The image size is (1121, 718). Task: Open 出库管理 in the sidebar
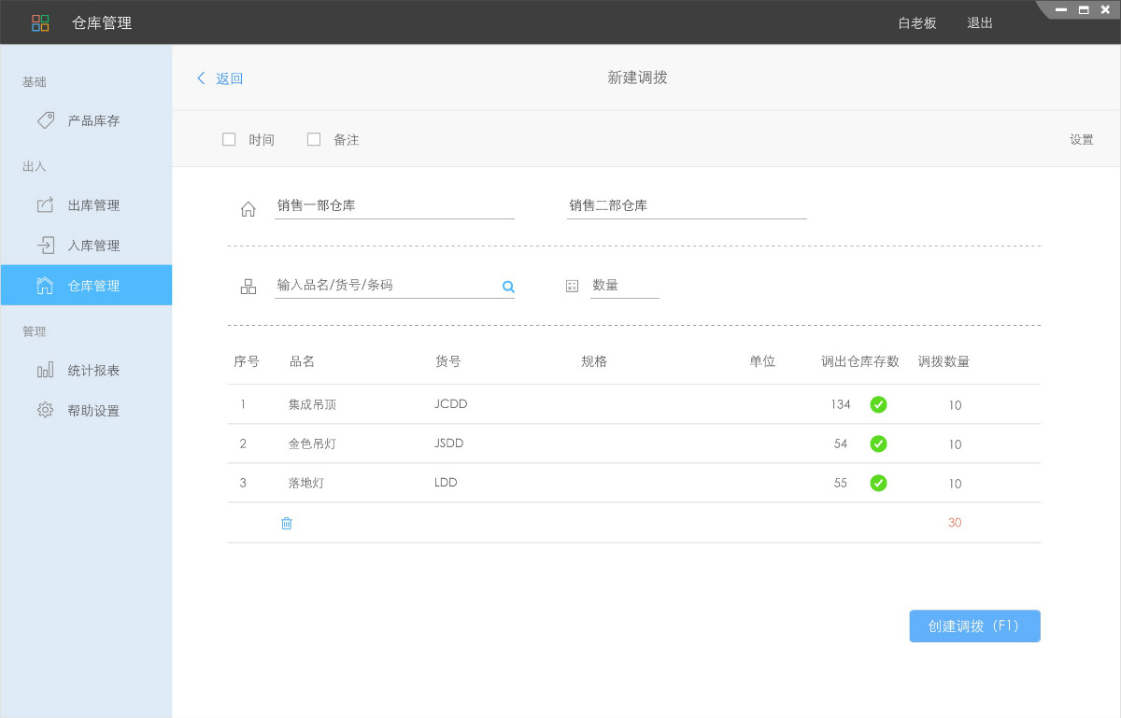pos(86,204)
